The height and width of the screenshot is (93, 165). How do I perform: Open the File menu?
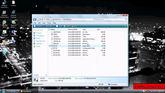click(x=35, y=23)
